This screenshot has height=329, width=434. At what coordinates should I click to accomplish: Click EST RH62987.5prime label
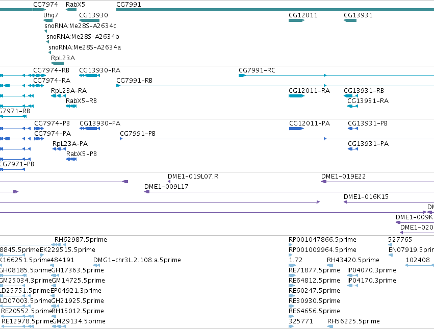[x=81, y=240]
